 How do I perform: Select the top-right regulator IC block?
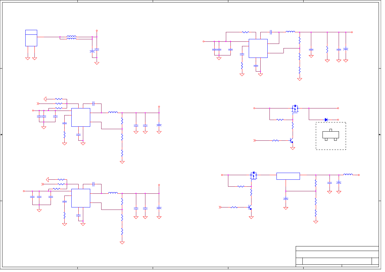[x=258, y=48]
